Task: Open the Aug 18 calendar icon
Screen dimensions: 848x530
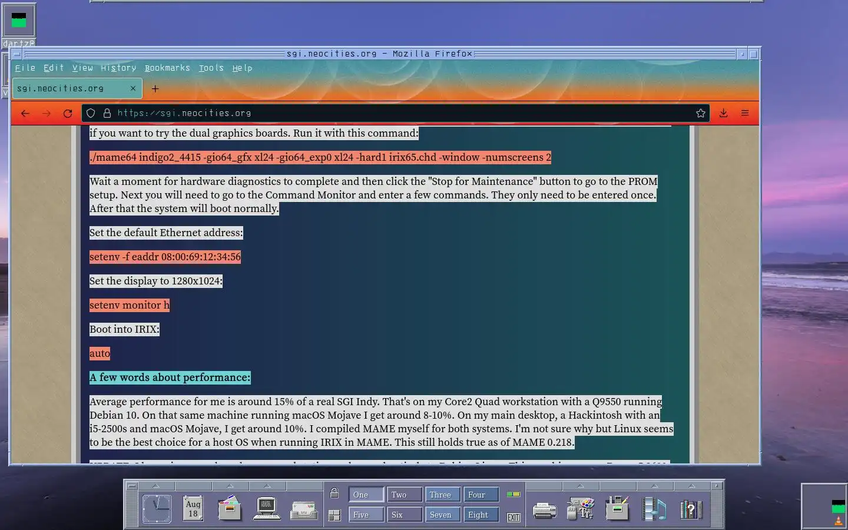Action: (x=193, y=509)
